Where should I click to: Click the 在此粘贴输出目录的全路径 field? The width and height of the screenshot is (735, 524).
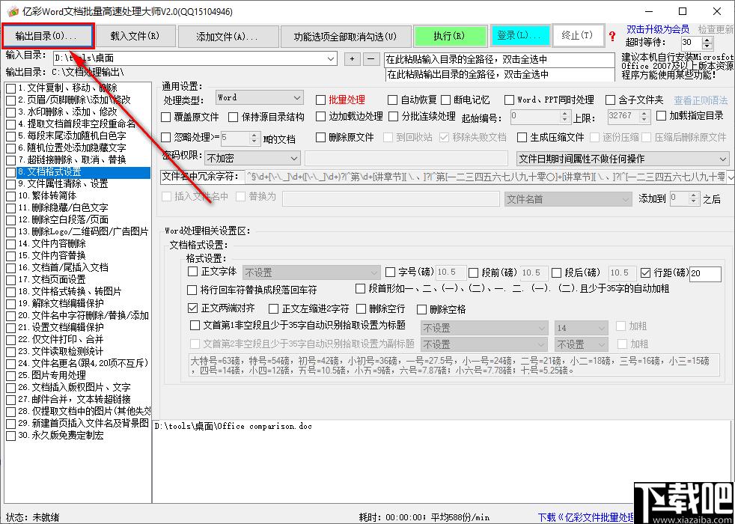click(499, 75)
